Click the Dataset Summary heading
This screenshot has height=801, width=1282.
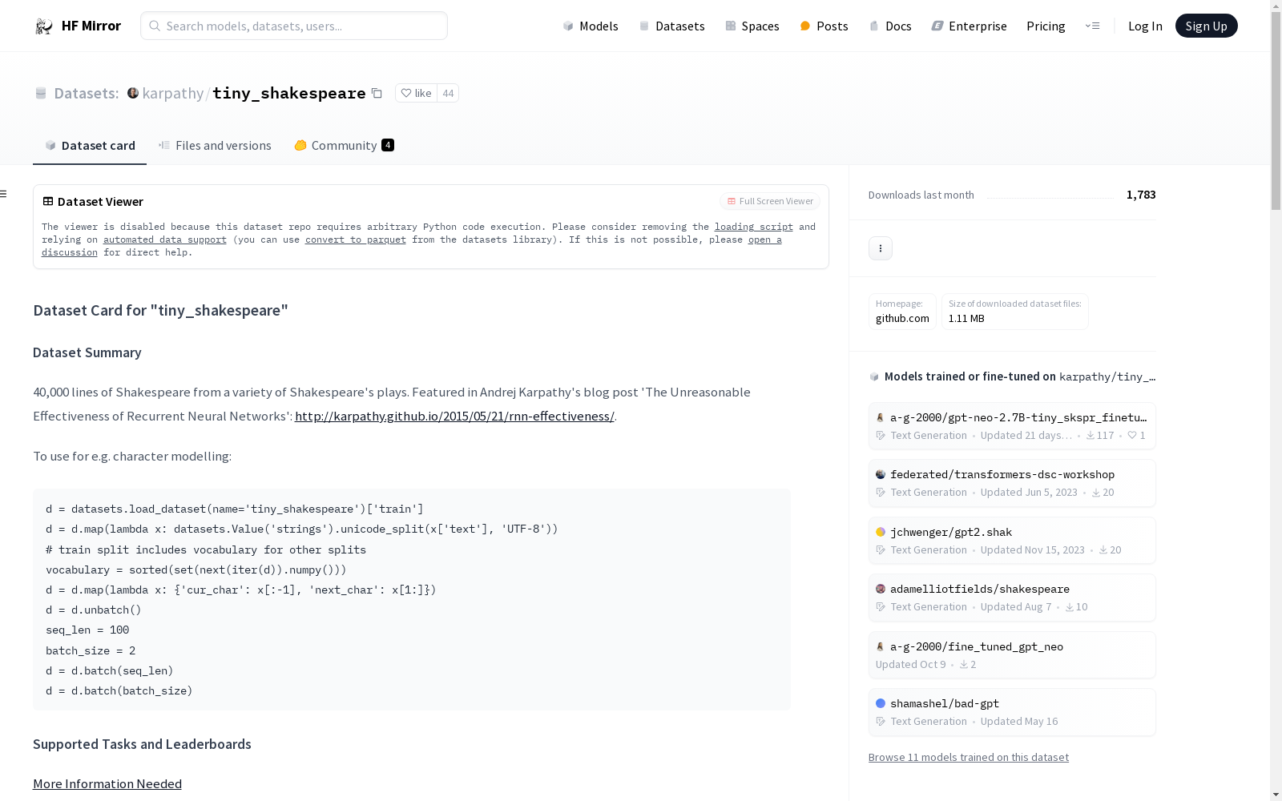click(x=87, y=352)
